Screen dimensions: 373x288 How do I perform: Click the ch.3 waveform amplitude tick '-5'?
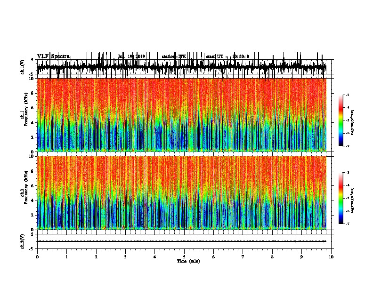pos(32,249)
